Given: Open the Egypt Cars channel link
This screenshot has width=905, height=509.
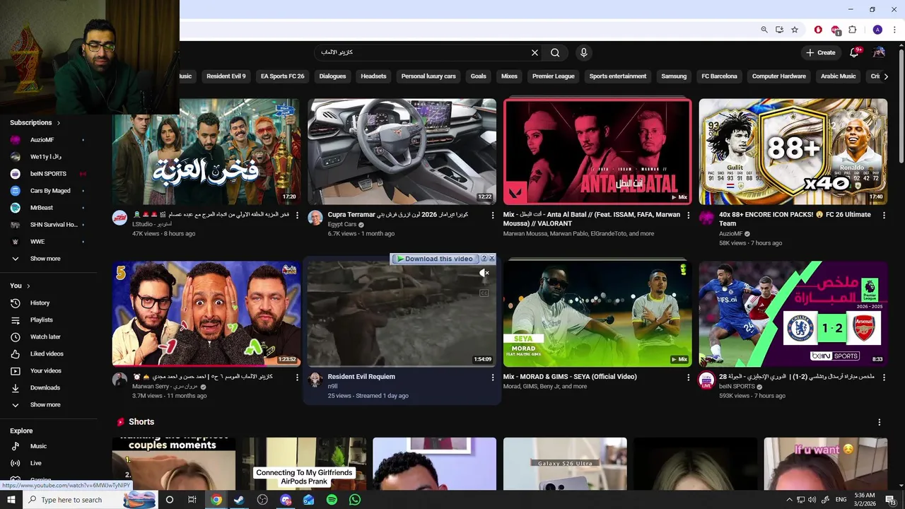Looking at the screenshot, I should (x=341, y=224).
